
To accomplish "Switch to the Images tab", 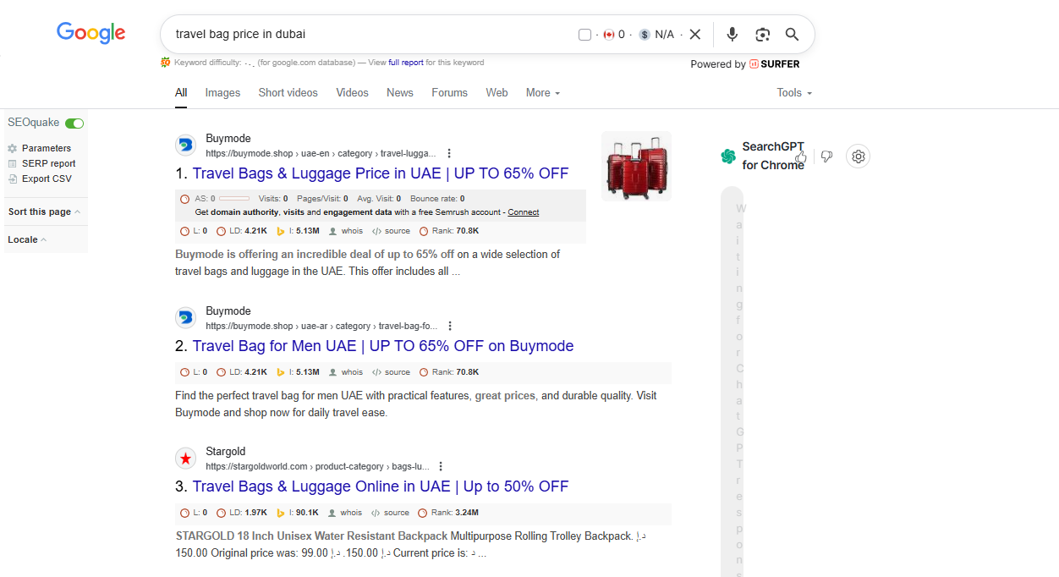I will [x=222, y=93].
